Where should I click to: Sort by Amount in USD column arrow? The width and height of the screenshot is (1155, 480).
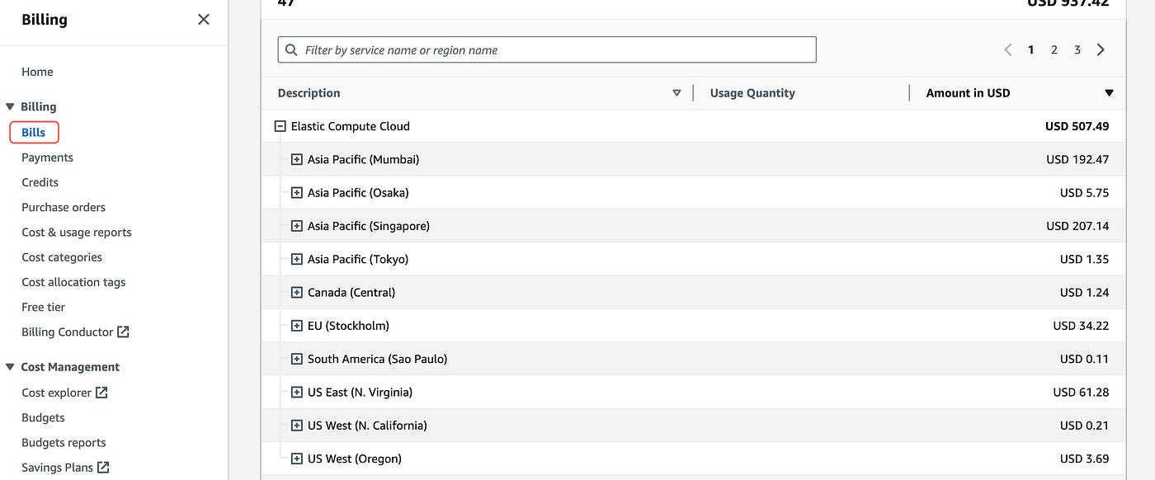pyautogui.click(x=1109, y=93)
